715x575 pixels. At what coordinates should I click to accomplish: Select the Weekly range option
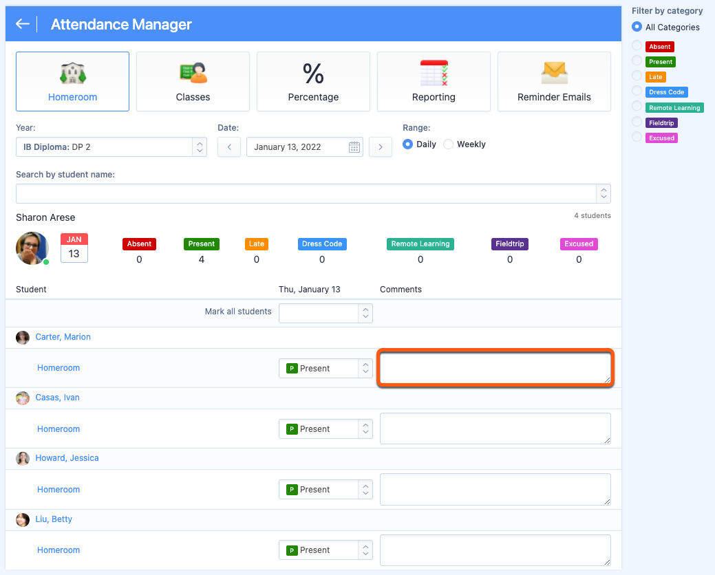coord(448,144)
